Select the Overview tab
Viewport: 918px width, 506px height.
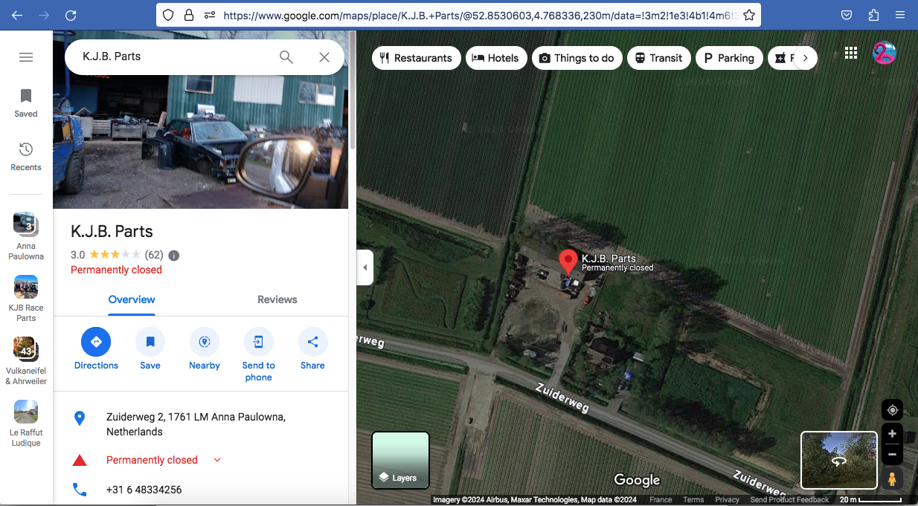tap(132, 299)
